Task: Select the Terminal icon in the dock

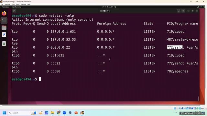Action: click(x=4, y=20)
